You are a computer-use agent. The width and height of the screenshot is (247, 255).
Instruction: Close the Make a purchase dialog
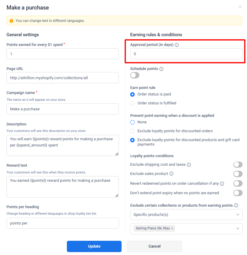[240, 7]
